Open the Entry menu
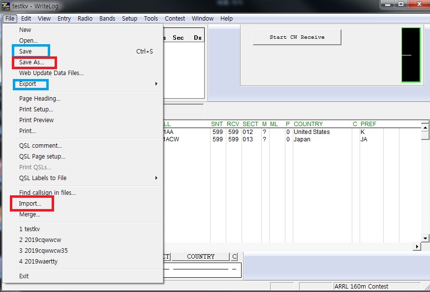The image size is (430, 292). tap(64, 18)
